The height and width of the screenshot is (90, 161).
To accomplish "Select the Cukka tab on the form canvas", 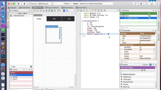I will point(39,19).
